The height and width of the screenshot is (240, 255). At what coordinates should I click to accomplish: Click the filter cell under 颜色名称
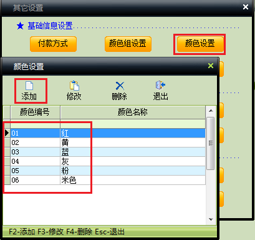pyautogui.click(x=133, y=124)
